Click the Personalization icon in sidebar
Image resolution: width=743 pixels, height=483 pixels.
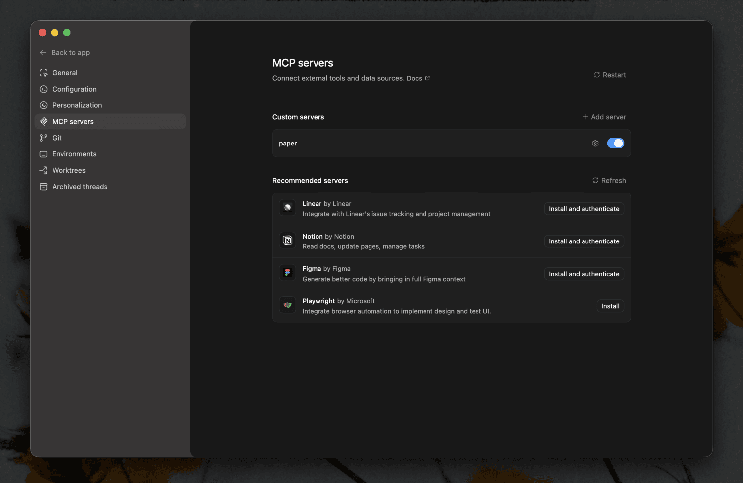pos(44,105)
